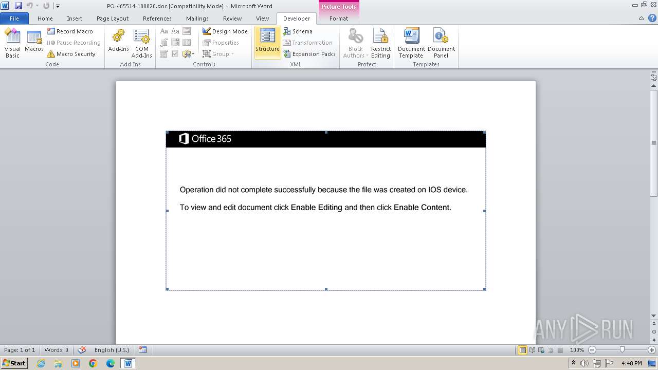Open COM Add-Ins manager
Screen dimensions: 658x370
click(141, 43)
